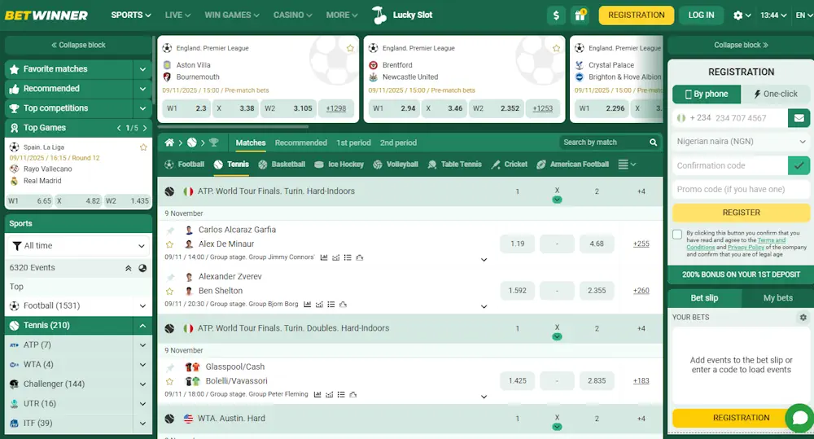
Task: Click the dollar payments icon in the header
Action: coord(556,15)
